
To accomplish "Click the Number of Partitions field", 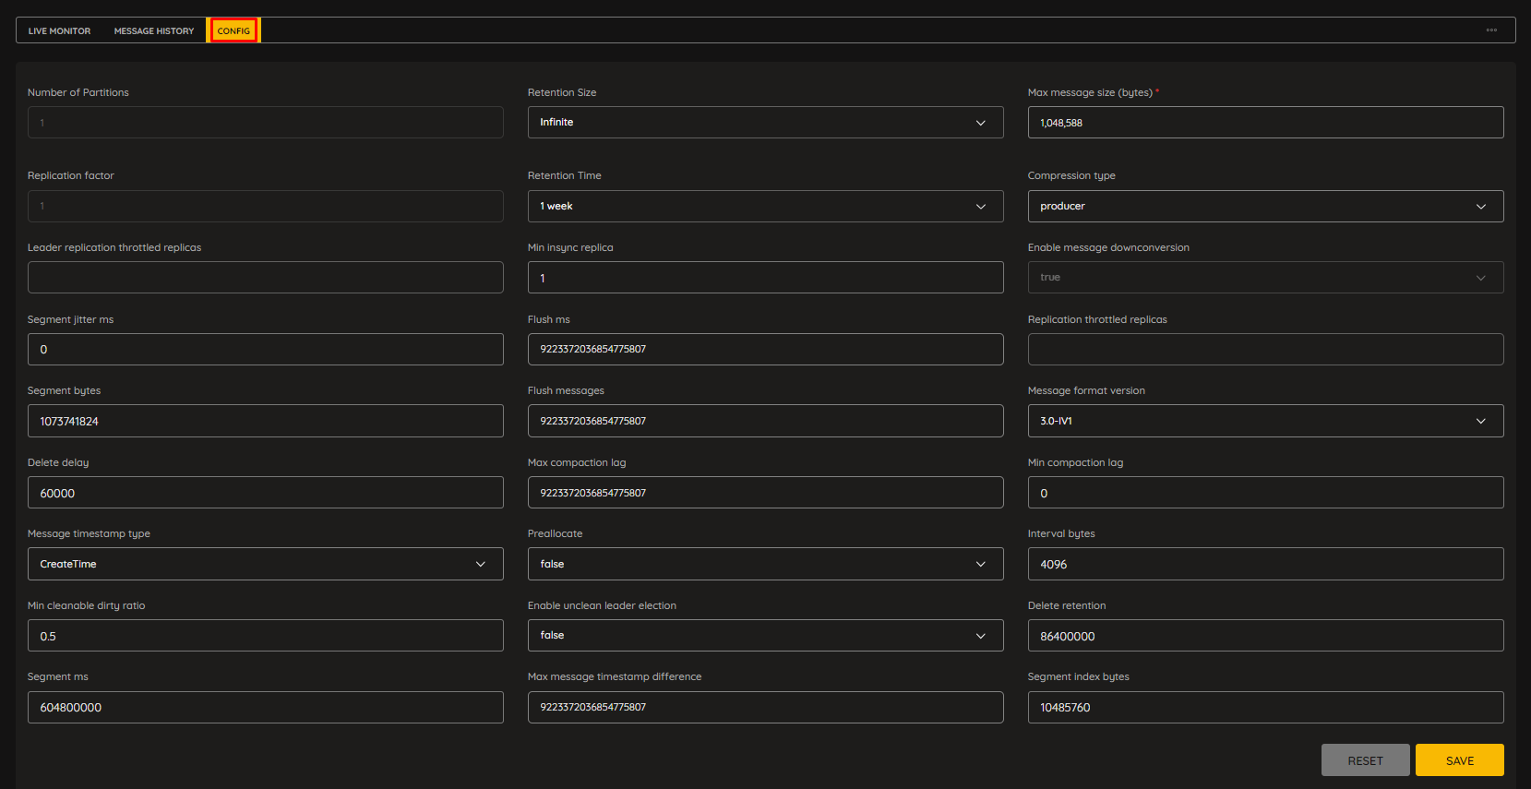I will tap(265, 123).
